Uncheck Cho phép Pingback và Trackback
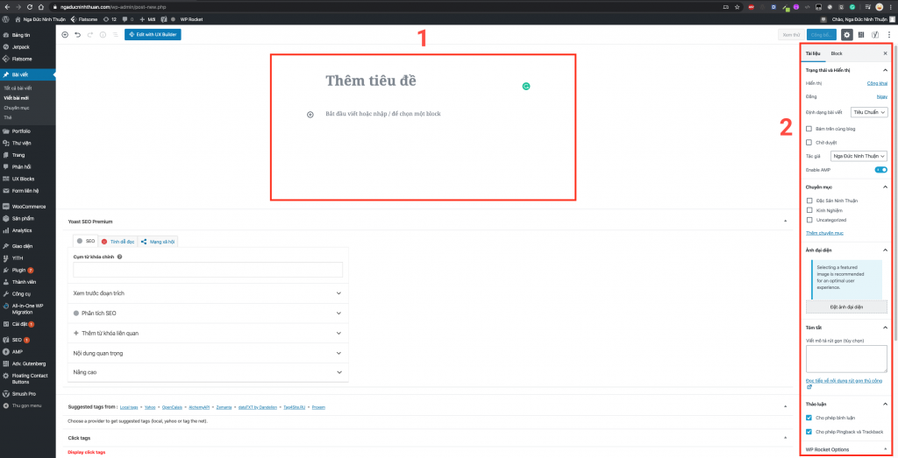The width and height of the screenshot is (898, 458). [x=809, y=432]
